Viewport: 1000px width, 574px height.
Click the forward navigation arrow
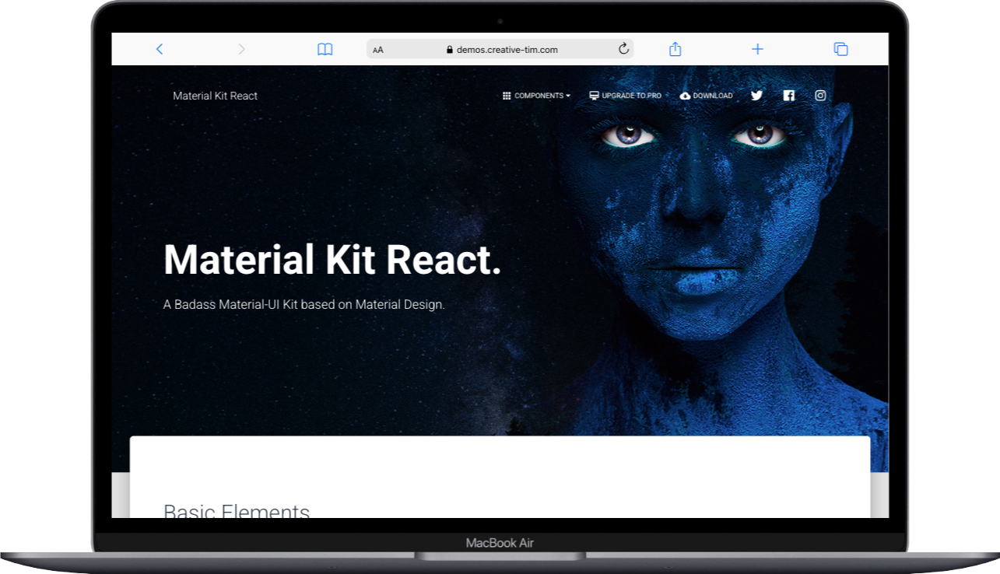click(241, 48)
